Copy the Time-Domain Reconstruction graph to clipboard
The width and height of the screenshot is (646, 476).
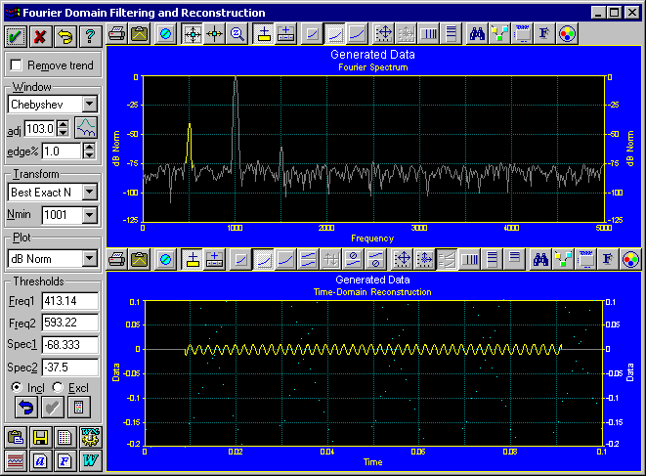[x=140, y=260]
